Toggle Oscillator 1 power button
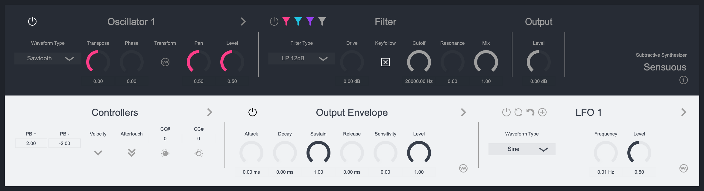The width and height of the screenshot is (704, 191). point(32,21)
